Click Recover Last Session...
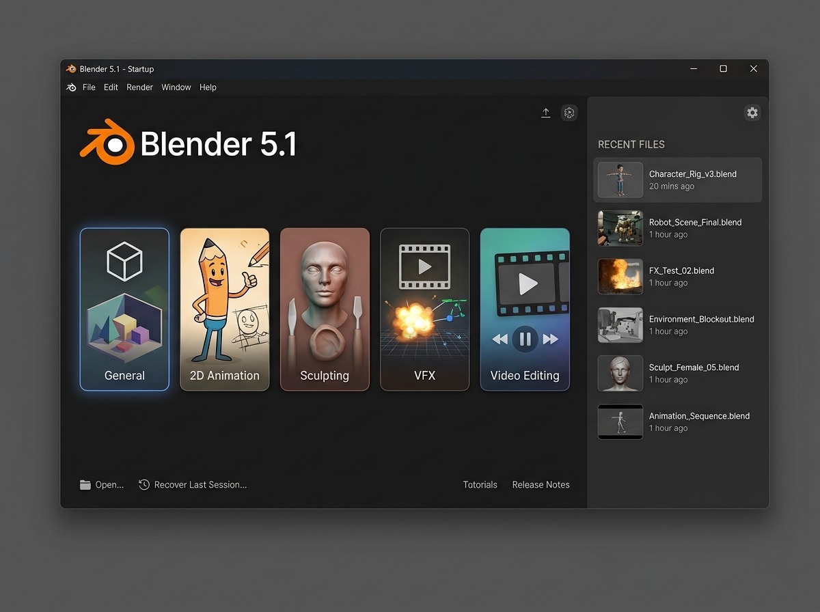This screenshot has width=820, height=612. point(193,485)
